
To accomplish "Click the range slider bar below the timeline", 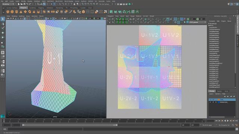I will click(70, 125).
